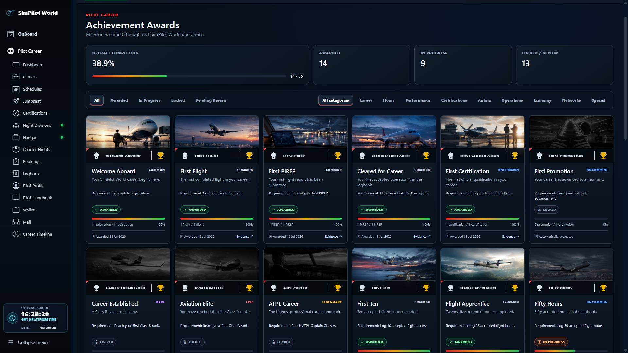
Task: Open the Jumpseat paper-plane icon
Action: click(16, 101)
